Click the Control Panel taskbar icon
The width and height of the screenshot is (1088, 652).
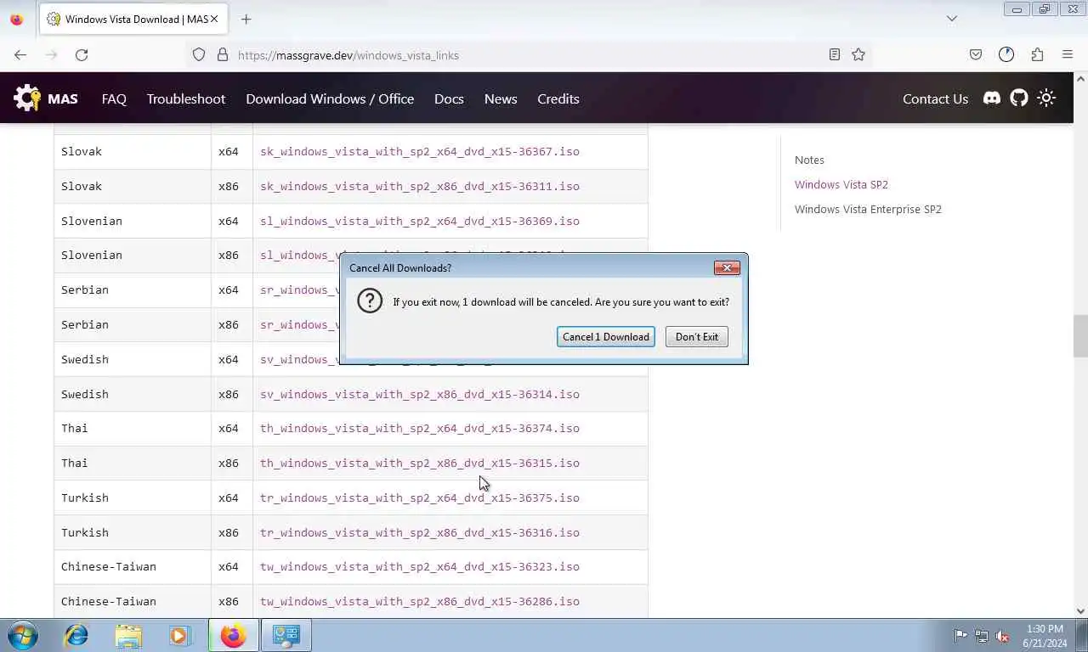286,635
